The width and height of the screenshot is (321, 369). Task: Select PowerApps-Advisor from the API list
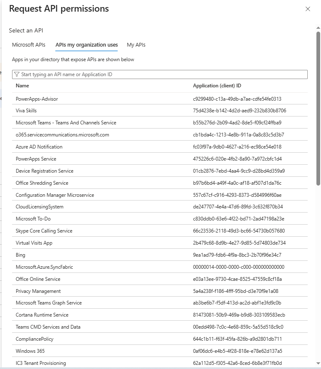pyautogui.click(x=37, y=99)
